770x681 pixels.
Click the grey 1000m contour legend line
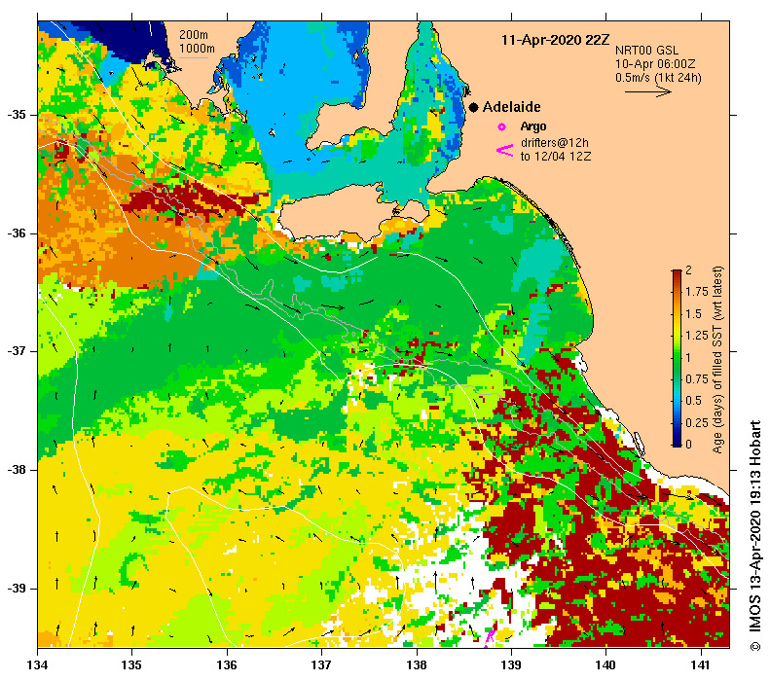[193, 58]
